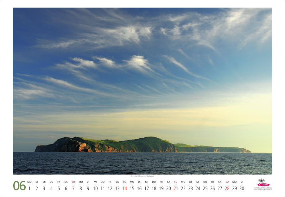Click the 'FR' label above day 19
The height and width of the screenshot is (197, 285).
pos(161,182)
